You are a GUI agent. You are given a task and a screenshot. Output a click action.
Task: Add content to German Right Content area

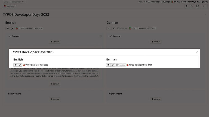click(156, 99)
